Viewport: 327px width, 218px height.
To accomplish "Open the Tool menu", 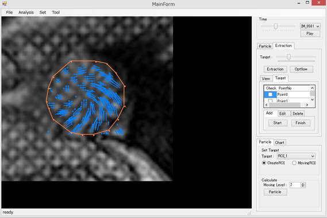I will pos(56,12).
